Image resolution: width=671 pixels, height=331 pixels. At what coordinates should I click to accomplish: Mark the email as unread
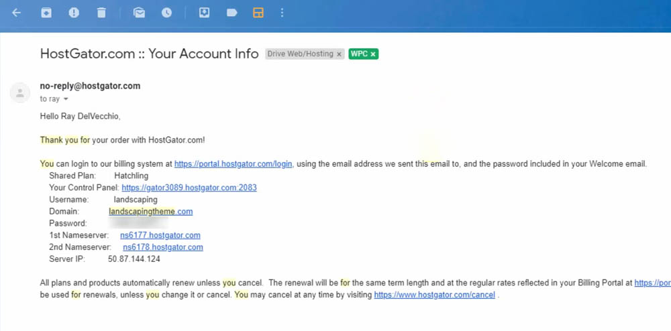139,13
